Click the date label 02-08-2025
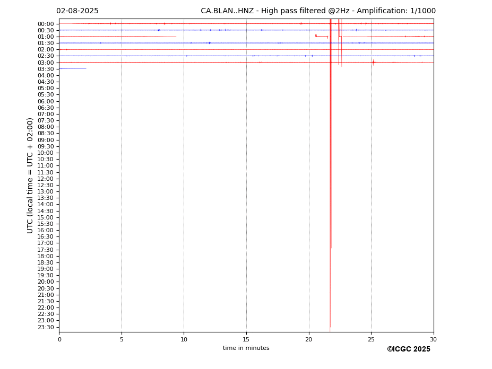 (x=77, y=11)
